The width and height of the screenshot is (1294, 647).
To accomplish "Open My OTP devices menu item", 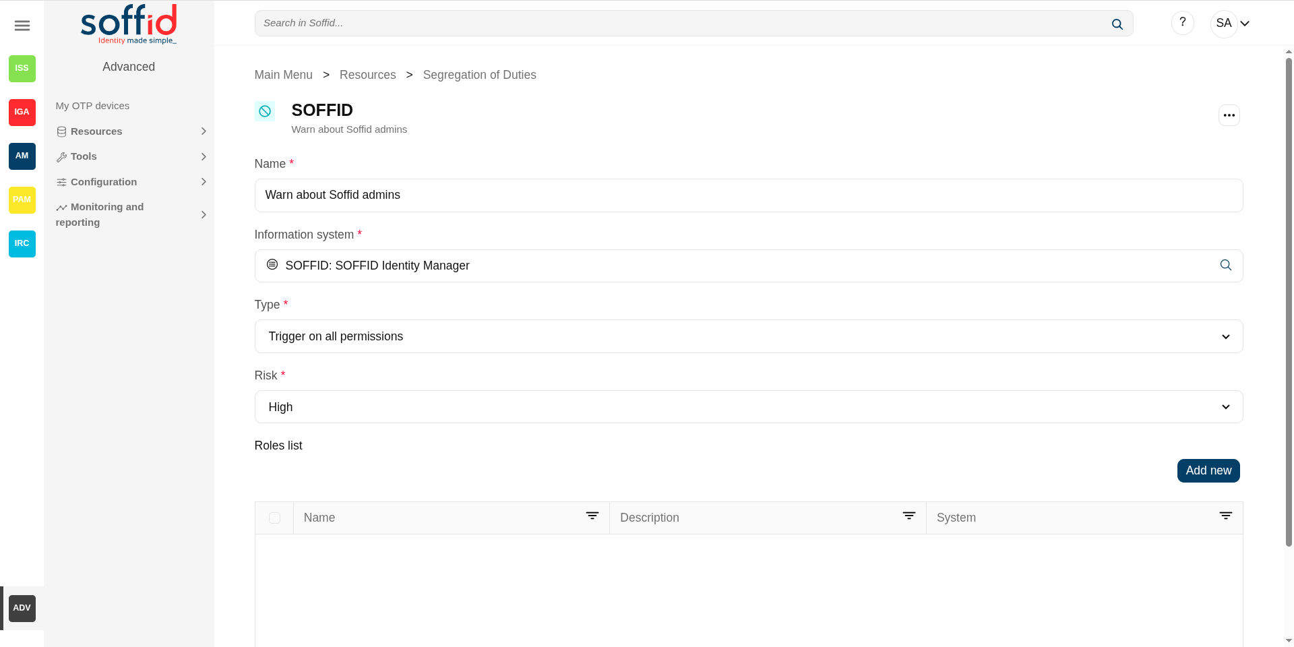I will click(x=92, y=106).
